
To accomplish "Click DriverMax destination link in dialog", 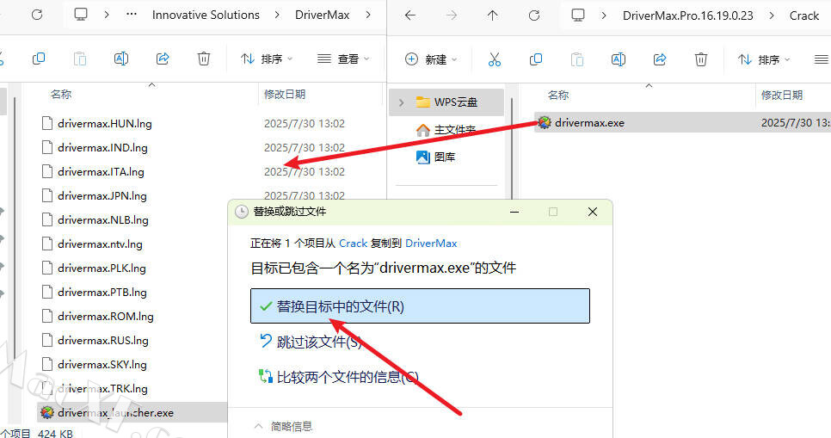I will (431, 243).
